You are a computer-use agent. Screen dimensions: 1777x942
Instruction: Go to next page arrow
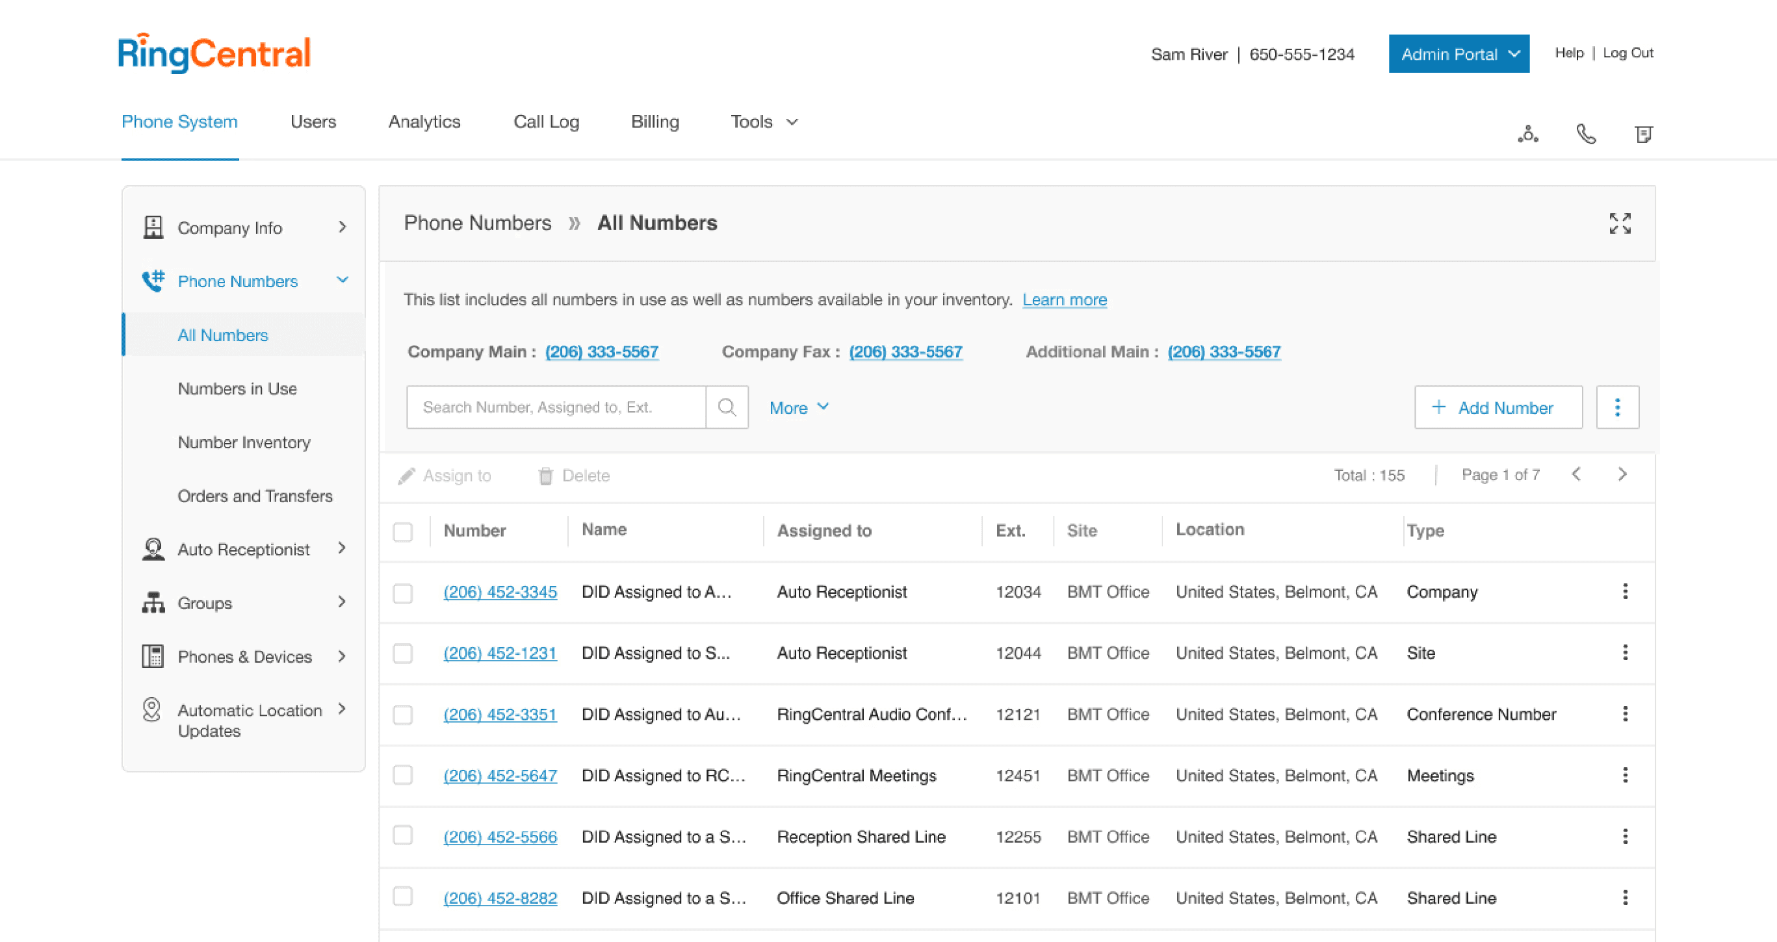(x=1622, y=474)
